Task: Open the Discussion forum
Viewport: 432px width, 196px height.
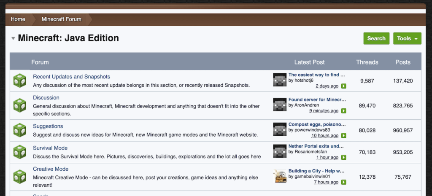Action: [x=46, y=98]
